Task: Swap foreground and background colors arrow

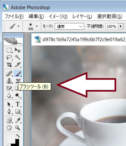Action: (18, 136)
